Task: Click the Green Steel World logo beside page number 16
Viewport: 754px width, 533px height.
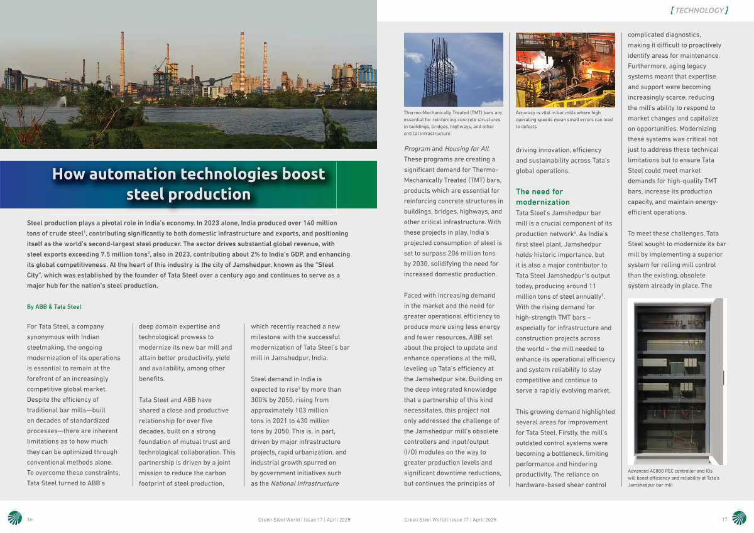Action: pyautogui.click(x=14, y=519)
